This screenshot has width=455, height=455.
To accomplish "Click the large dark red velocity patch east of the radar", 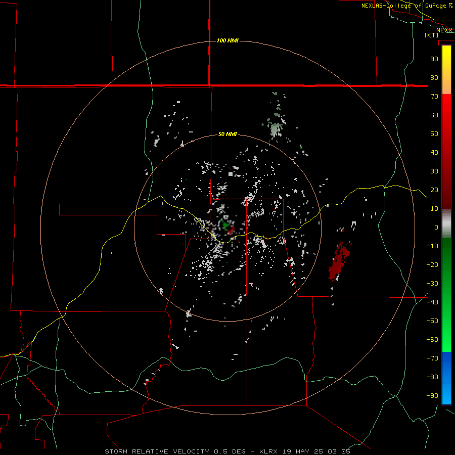I will tap(339, 262).
